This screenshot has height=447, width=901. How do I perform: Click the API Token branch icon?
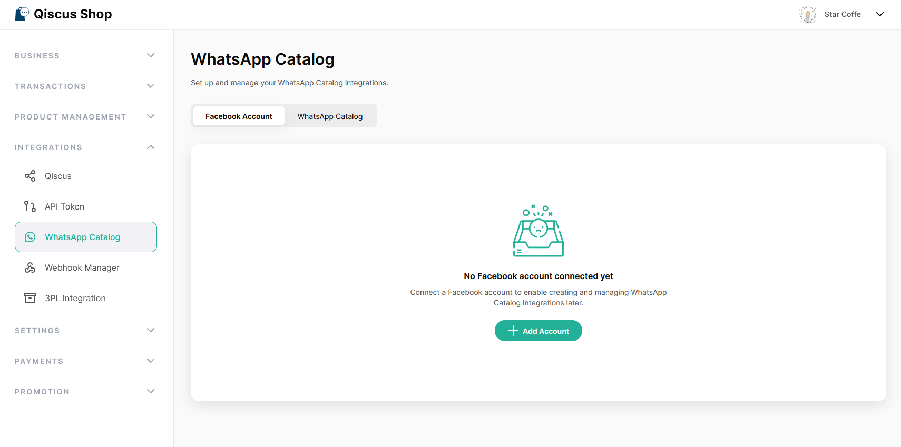point(30,206)
